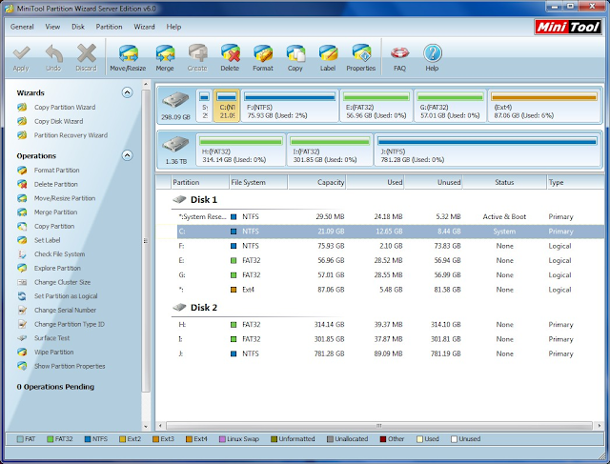Select J:(NTFS) block in disk map
This screenshot has width=610, height=464.
pos(487,151)
